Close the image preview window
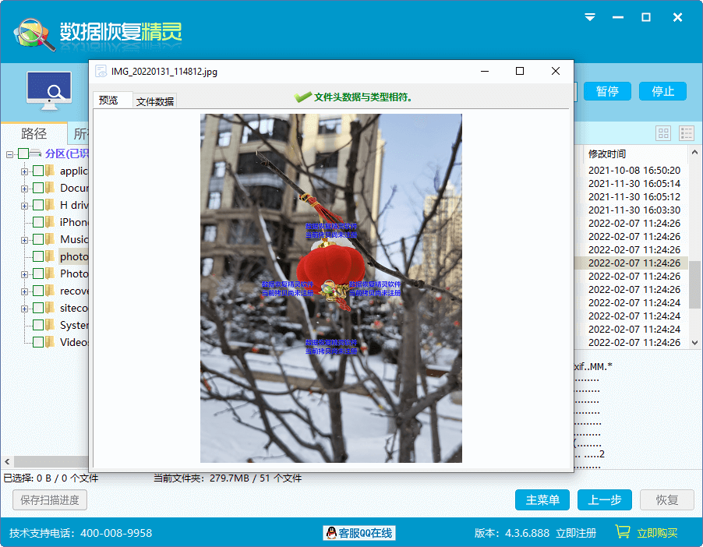This screenshot has height=547, width=703. 556,71
